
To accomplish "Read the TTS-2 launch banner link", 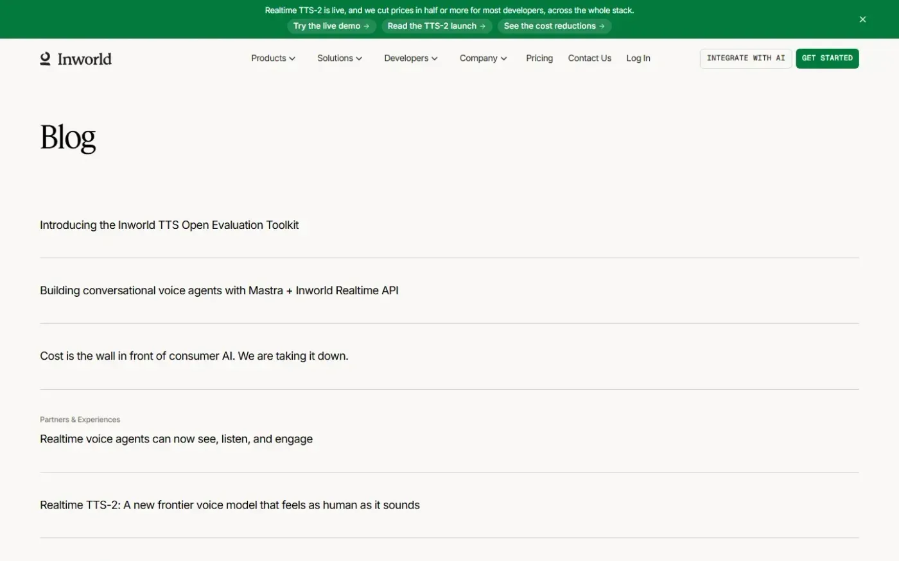I will click(437, 26).
